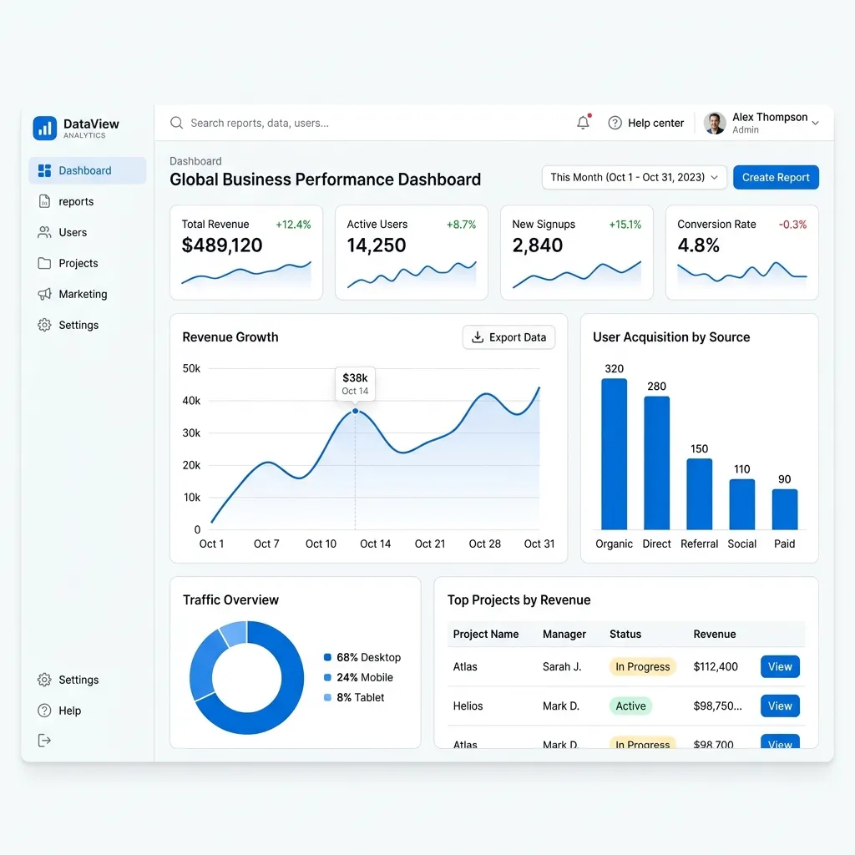855x855 pixels.
Task: Click the $38k Oct 14 tooltip
Action: (355, 384)
